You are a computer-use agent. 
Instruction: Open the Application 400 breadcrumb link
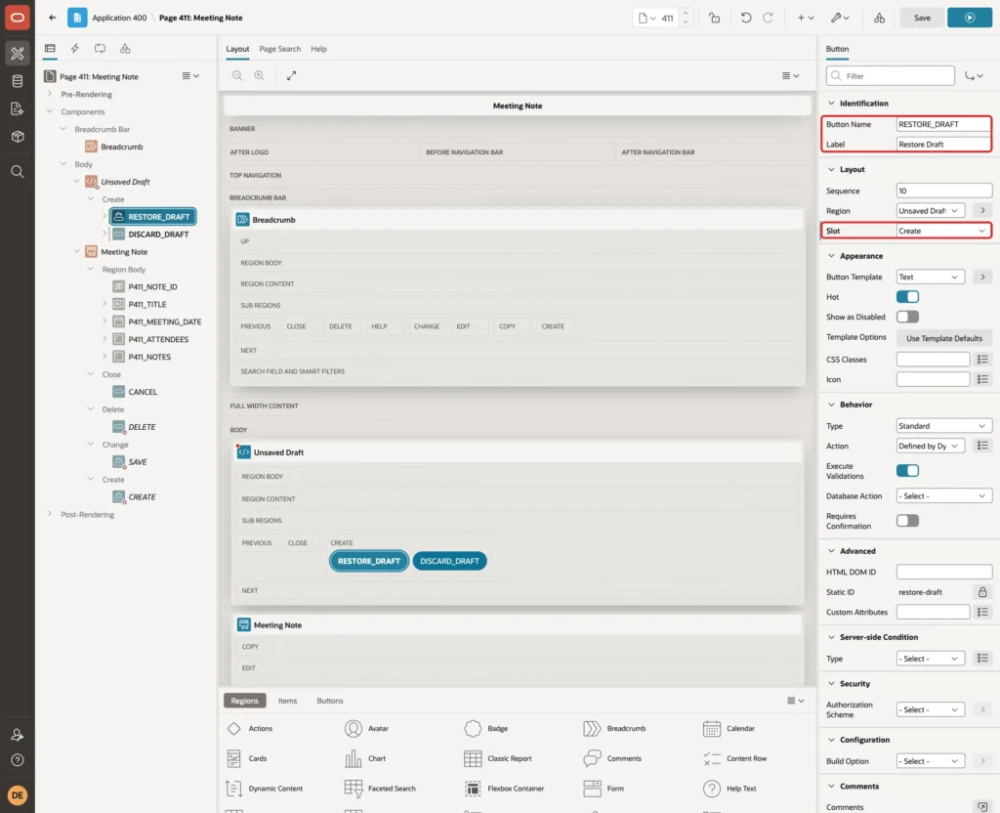tap(119, 18)
